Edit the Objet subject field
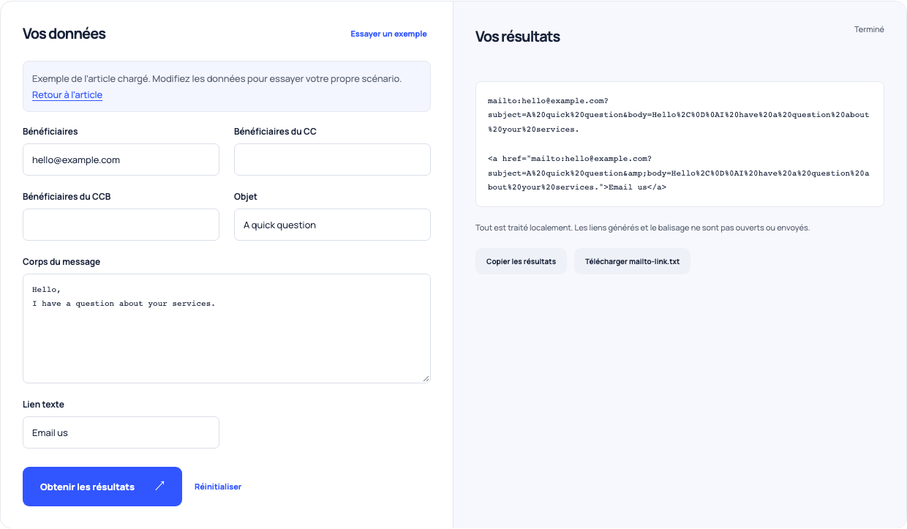This screenshot has height=529, width=907. click(x=332, y=225)
